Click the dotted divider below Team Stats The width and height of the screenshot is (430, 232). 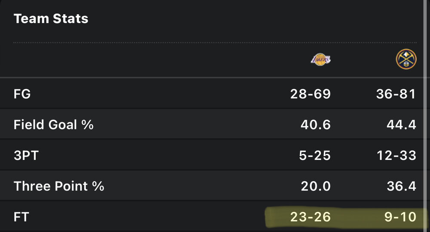(x=215, y=42)
